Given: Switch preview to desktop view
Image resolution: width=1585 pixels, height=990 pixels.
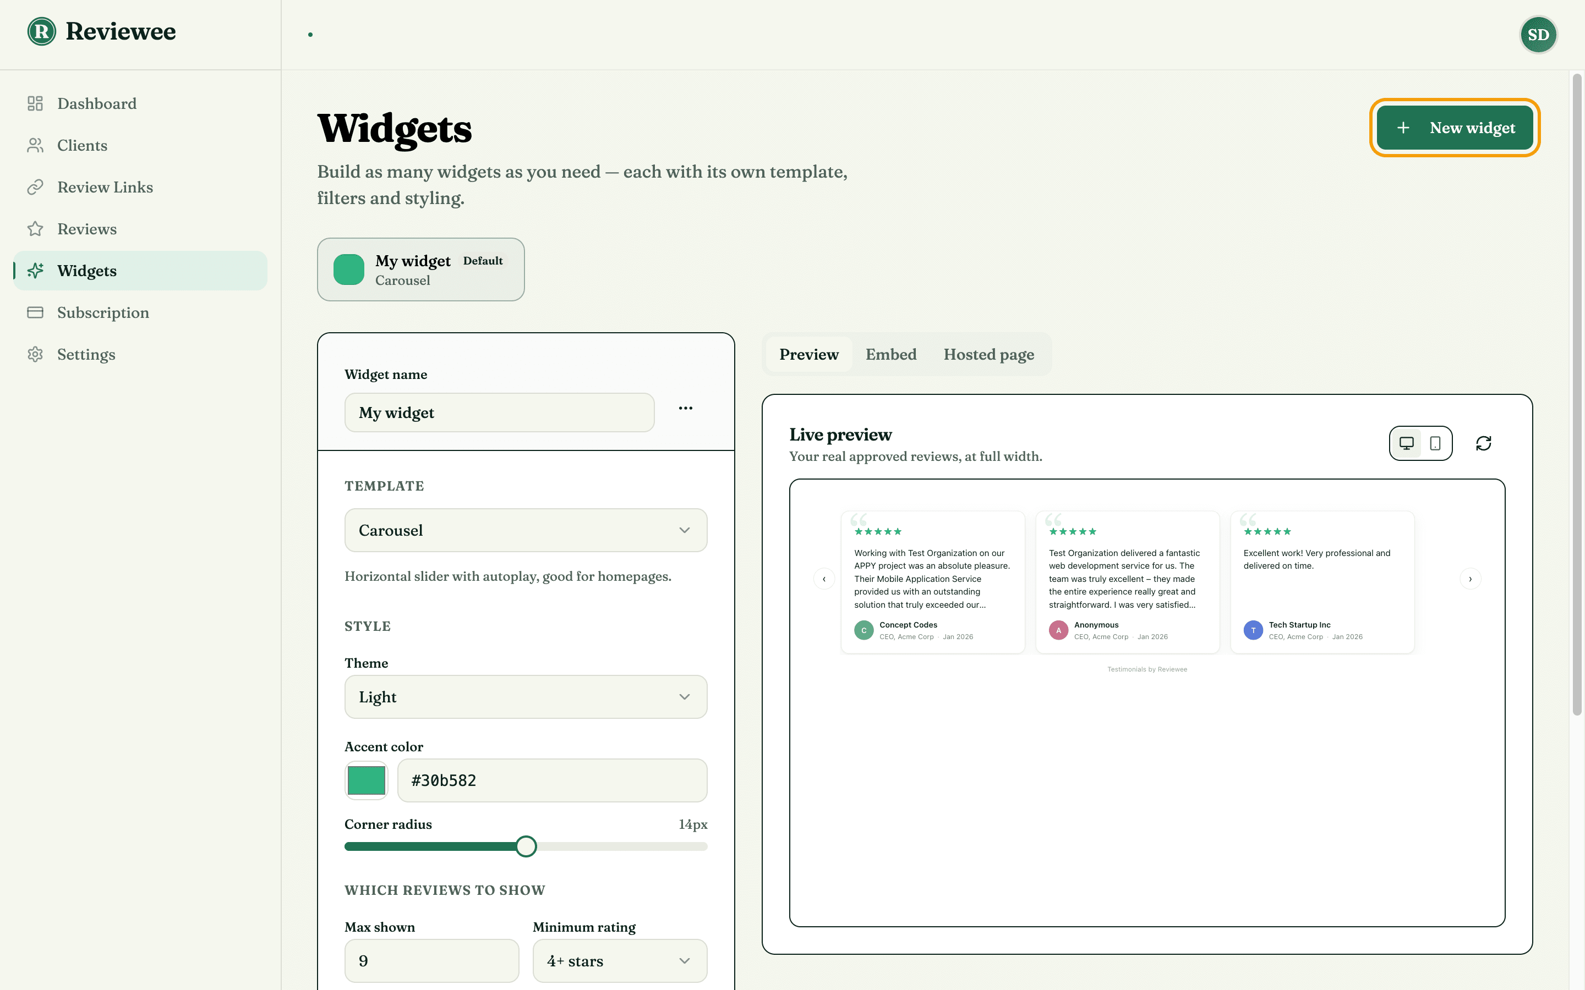Looking at the screenshot, I should coord(1406,443).
